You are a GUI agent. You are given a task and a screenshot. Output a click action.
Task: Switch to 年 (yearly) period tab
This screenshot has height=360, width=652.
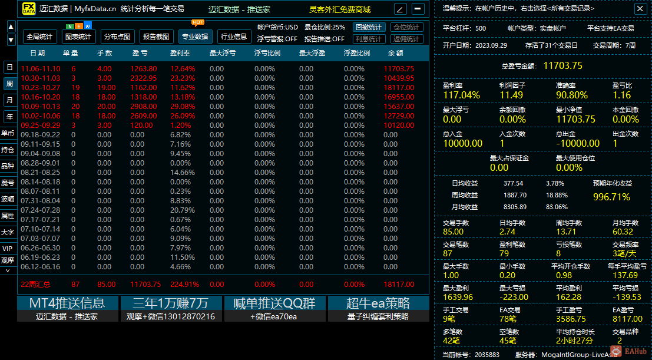(x=10, y=117)
